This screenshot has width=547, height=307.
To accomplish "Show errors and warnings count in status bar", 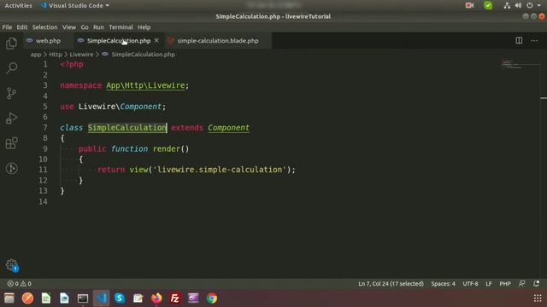I will 20,284.
